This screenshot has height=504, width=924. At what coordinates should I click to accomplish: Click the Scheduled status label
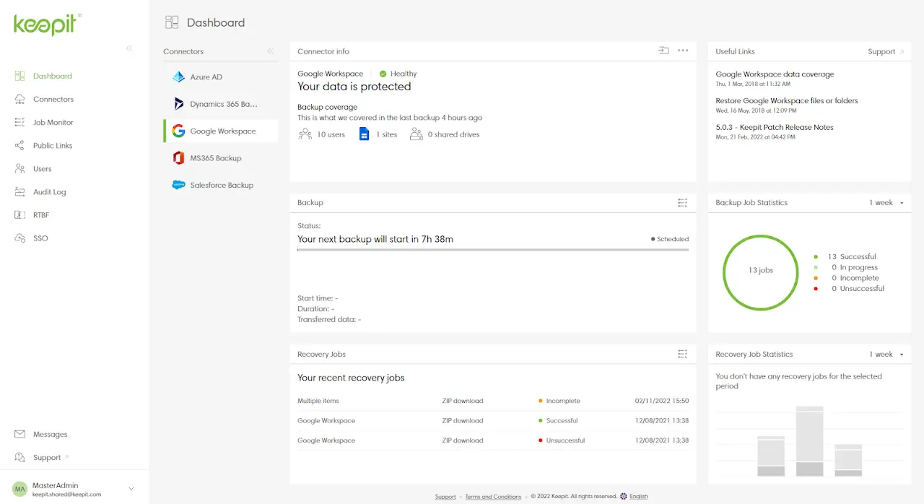pos(670,239)
